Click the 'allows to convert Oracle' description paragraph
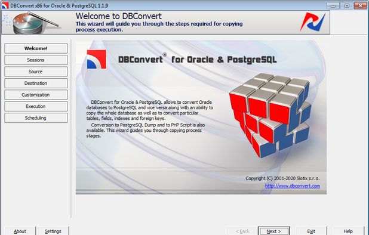This screenshot has width=369, height=235. pyautogui.click(x=150, y=110)
